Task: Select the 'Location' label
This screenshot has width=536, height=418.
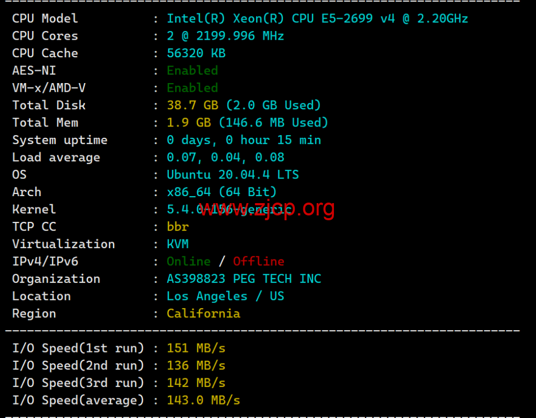Action: tap(41, 296)
